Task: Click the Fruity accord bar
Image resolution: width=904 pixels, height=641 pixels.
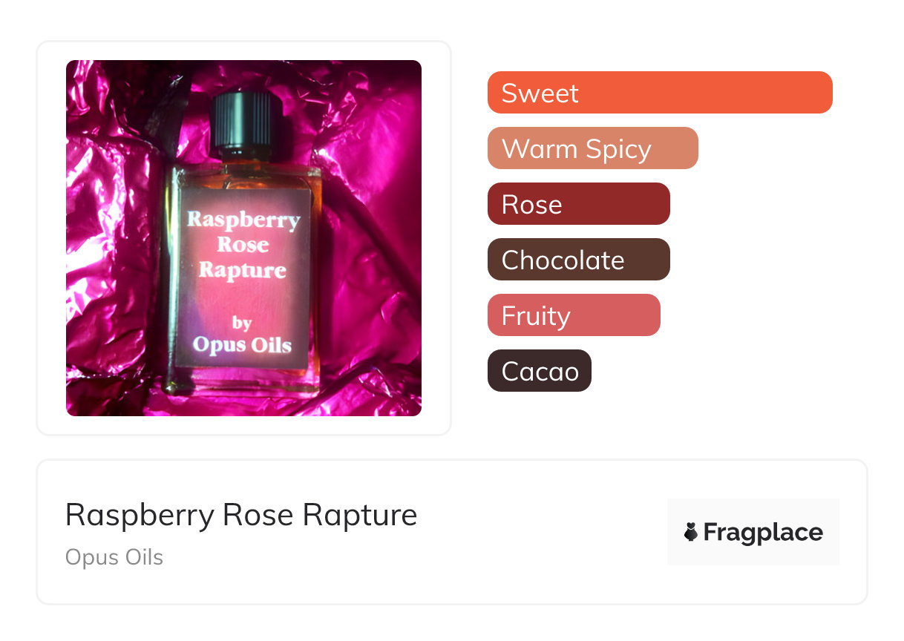Action: [x=574, y=315]
